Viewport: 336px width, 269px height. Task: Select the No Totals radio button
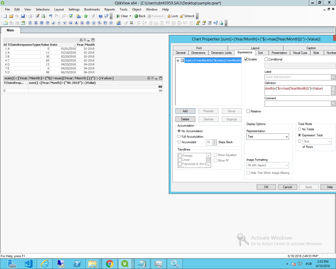[x=300, y=129]
